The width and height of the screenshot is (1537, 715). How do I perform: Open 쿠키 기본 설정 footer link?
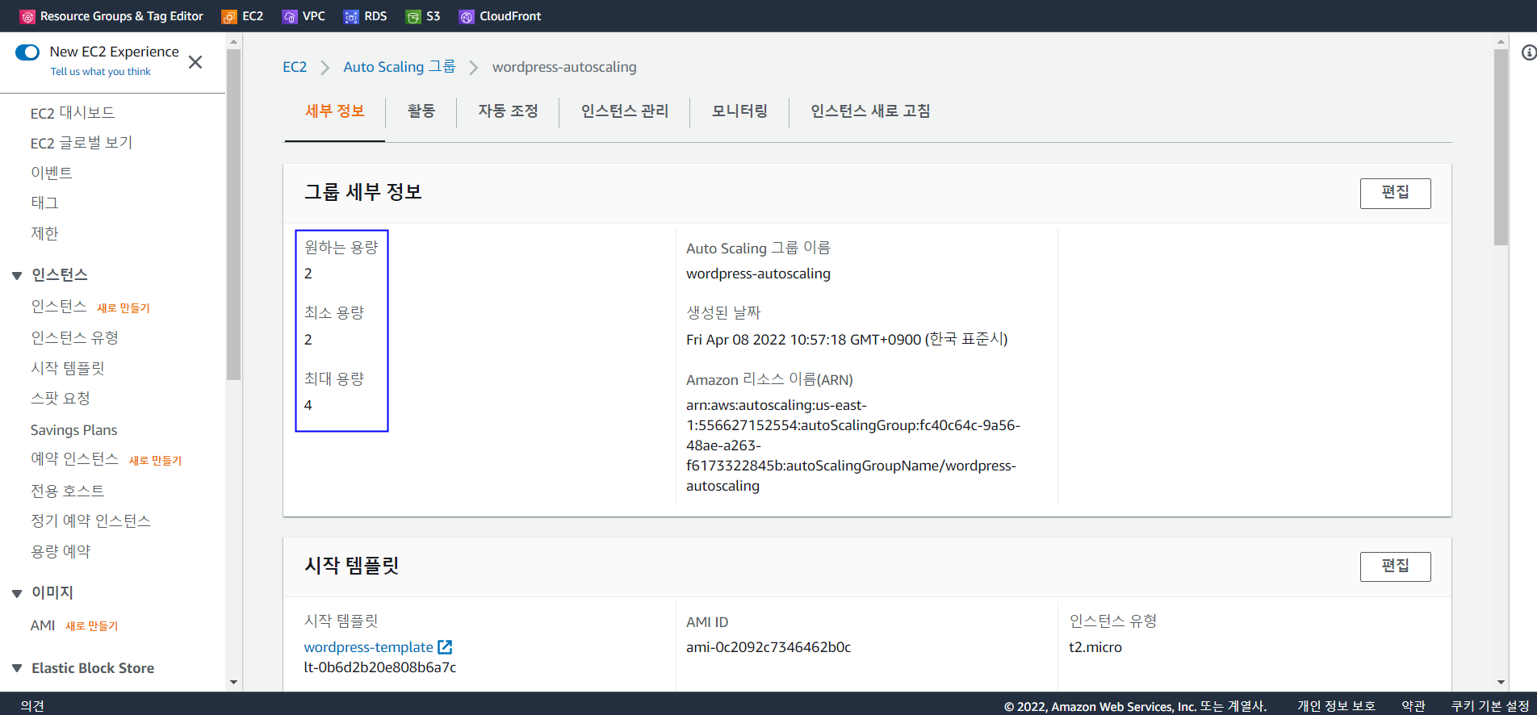pos(1490,706)
